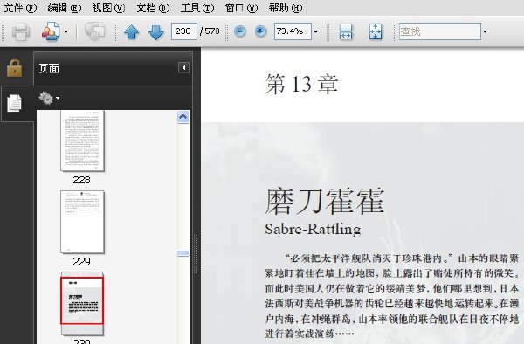Click the fit width scrolling icon
Screen dimensions: 524x344
click(x=346, y=31)
